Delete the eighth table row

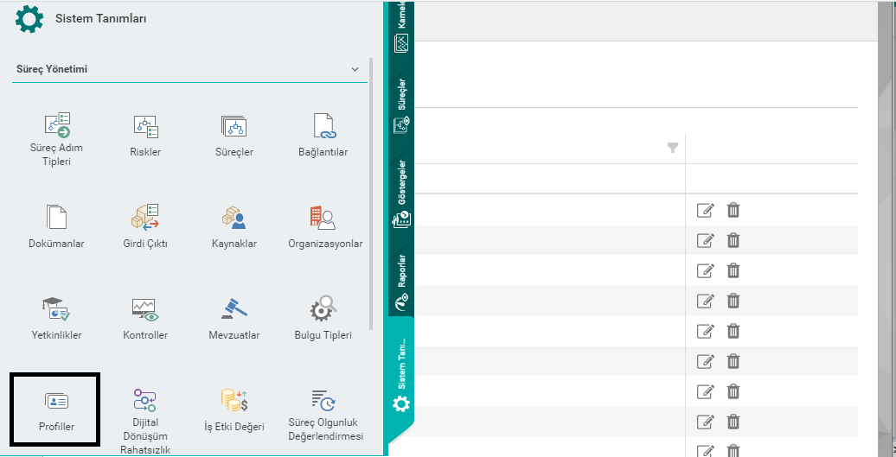click(733, 422)
